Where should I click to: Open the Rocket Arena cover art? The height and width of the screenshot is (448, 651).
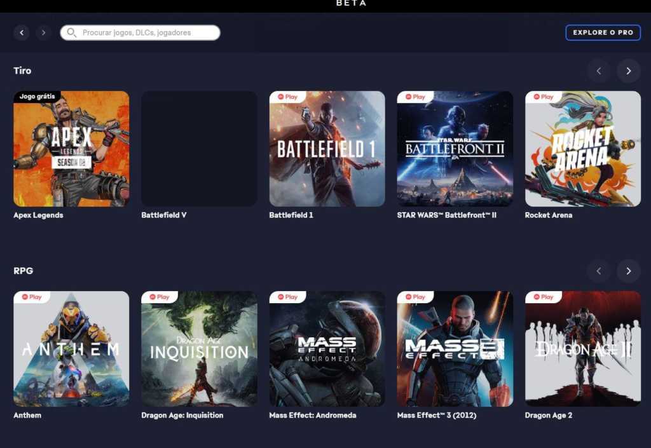583,149
